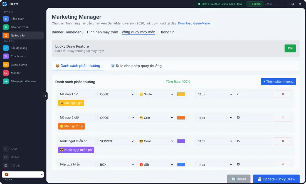Open the Cool emoji dropdown

point(156,141)
